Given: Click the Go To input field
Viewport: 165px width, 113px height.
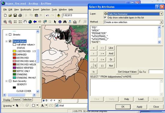Looking at the screenshot, I should tap(156, 72).
